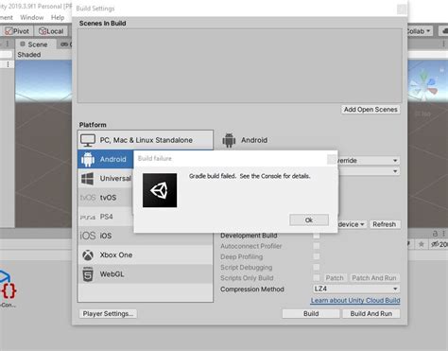Image resolution: width=448 pixels, height=351 pixels.
Task: Click the Unity logo in failure dialog
Action: 160,190
